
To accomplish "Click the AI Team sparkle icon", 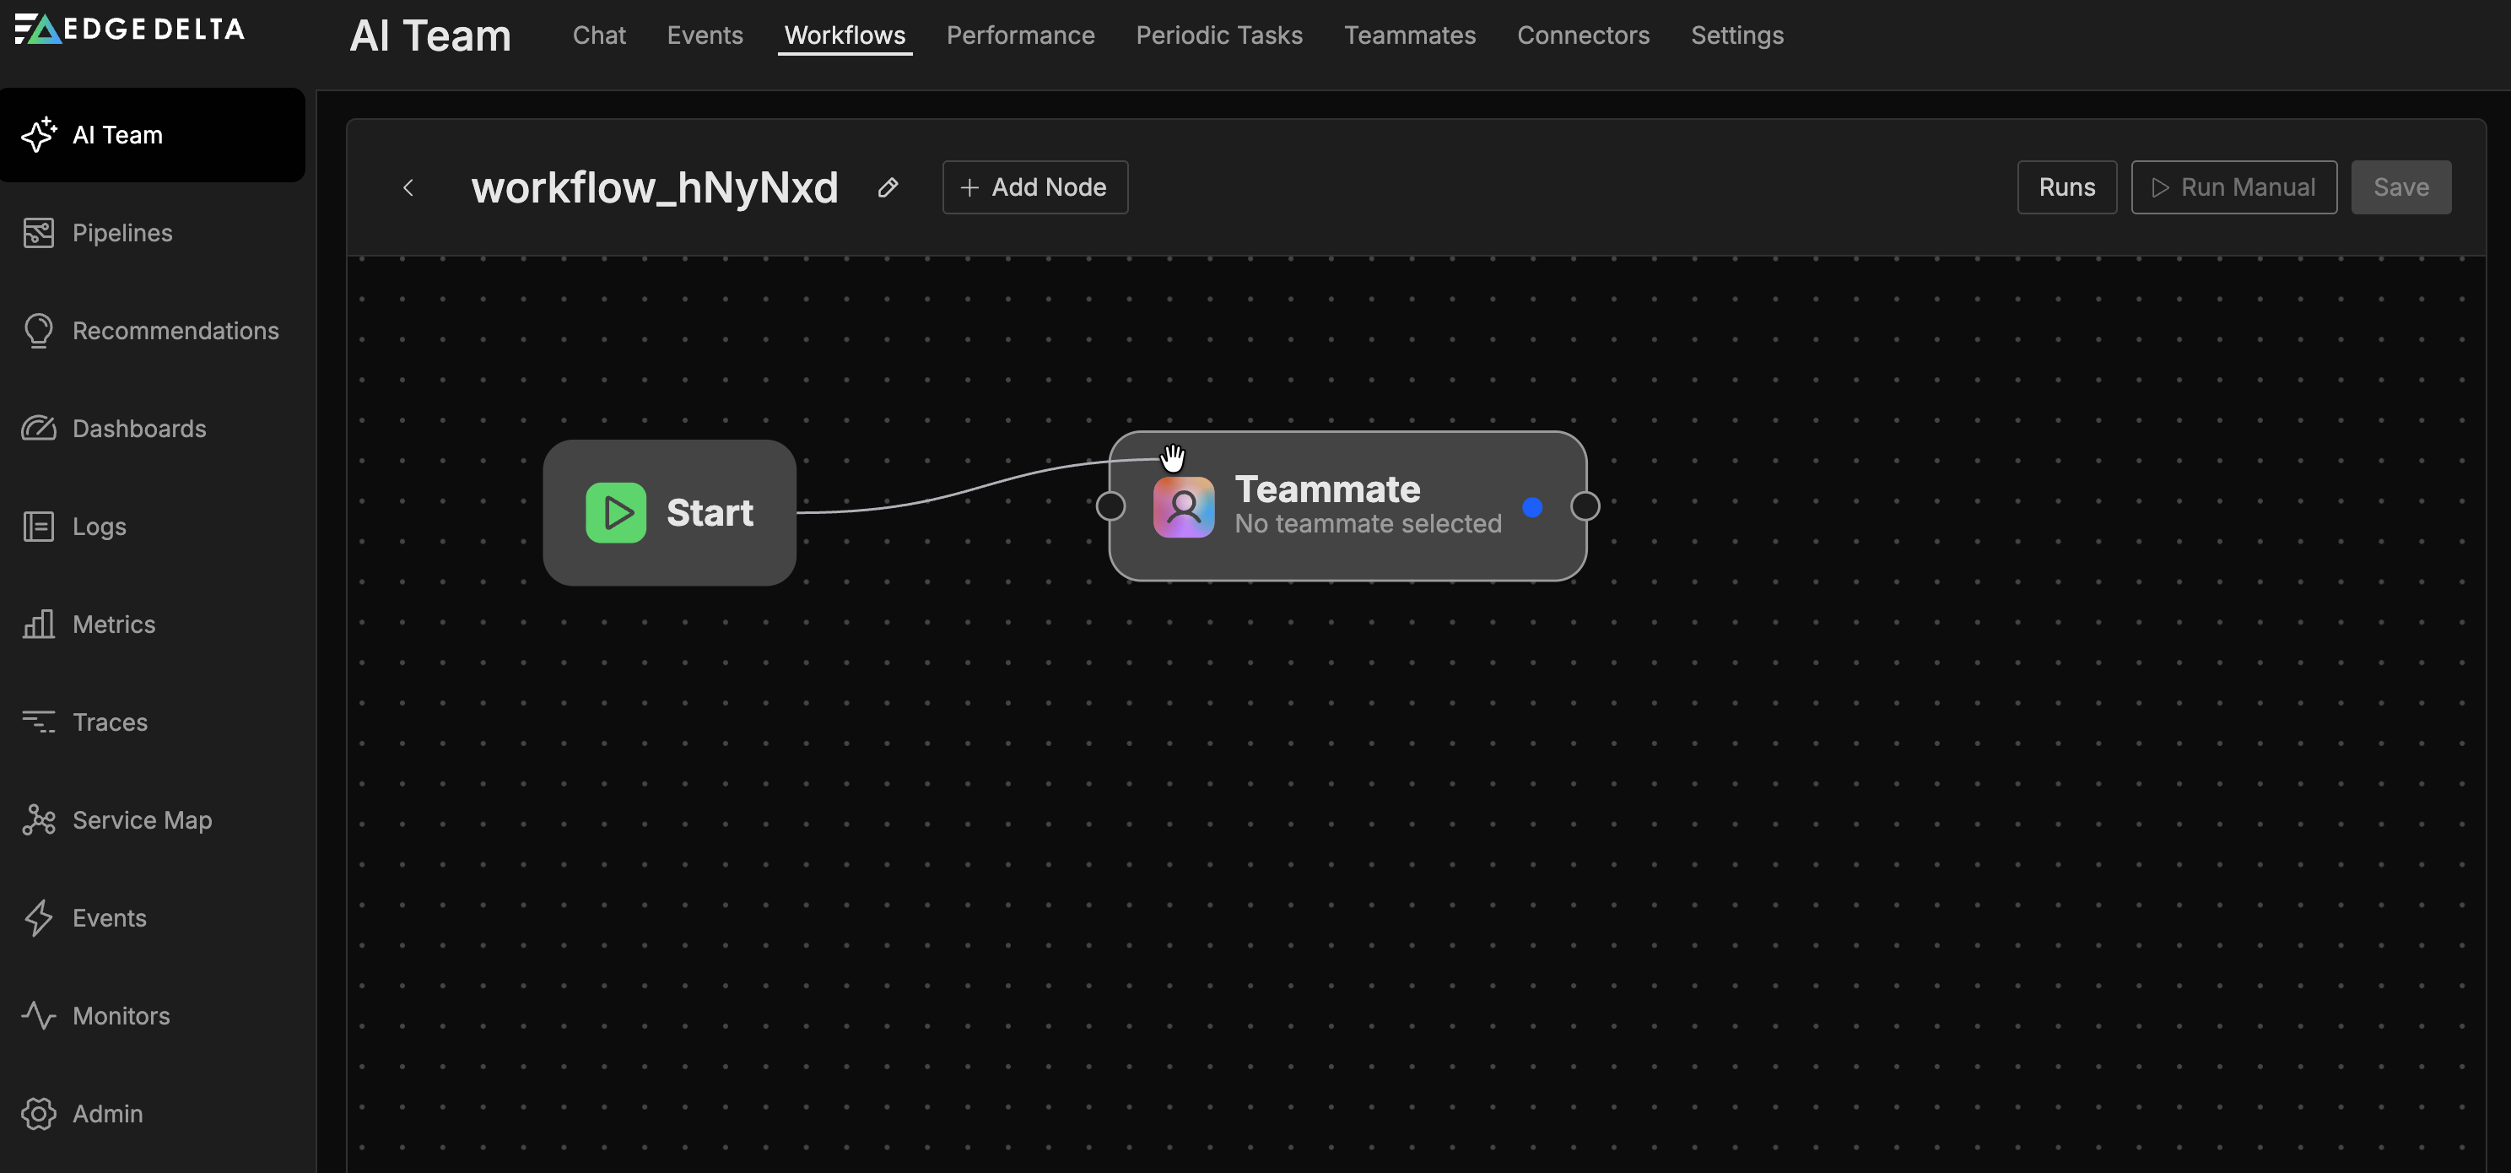I will [x=39, y=134].
